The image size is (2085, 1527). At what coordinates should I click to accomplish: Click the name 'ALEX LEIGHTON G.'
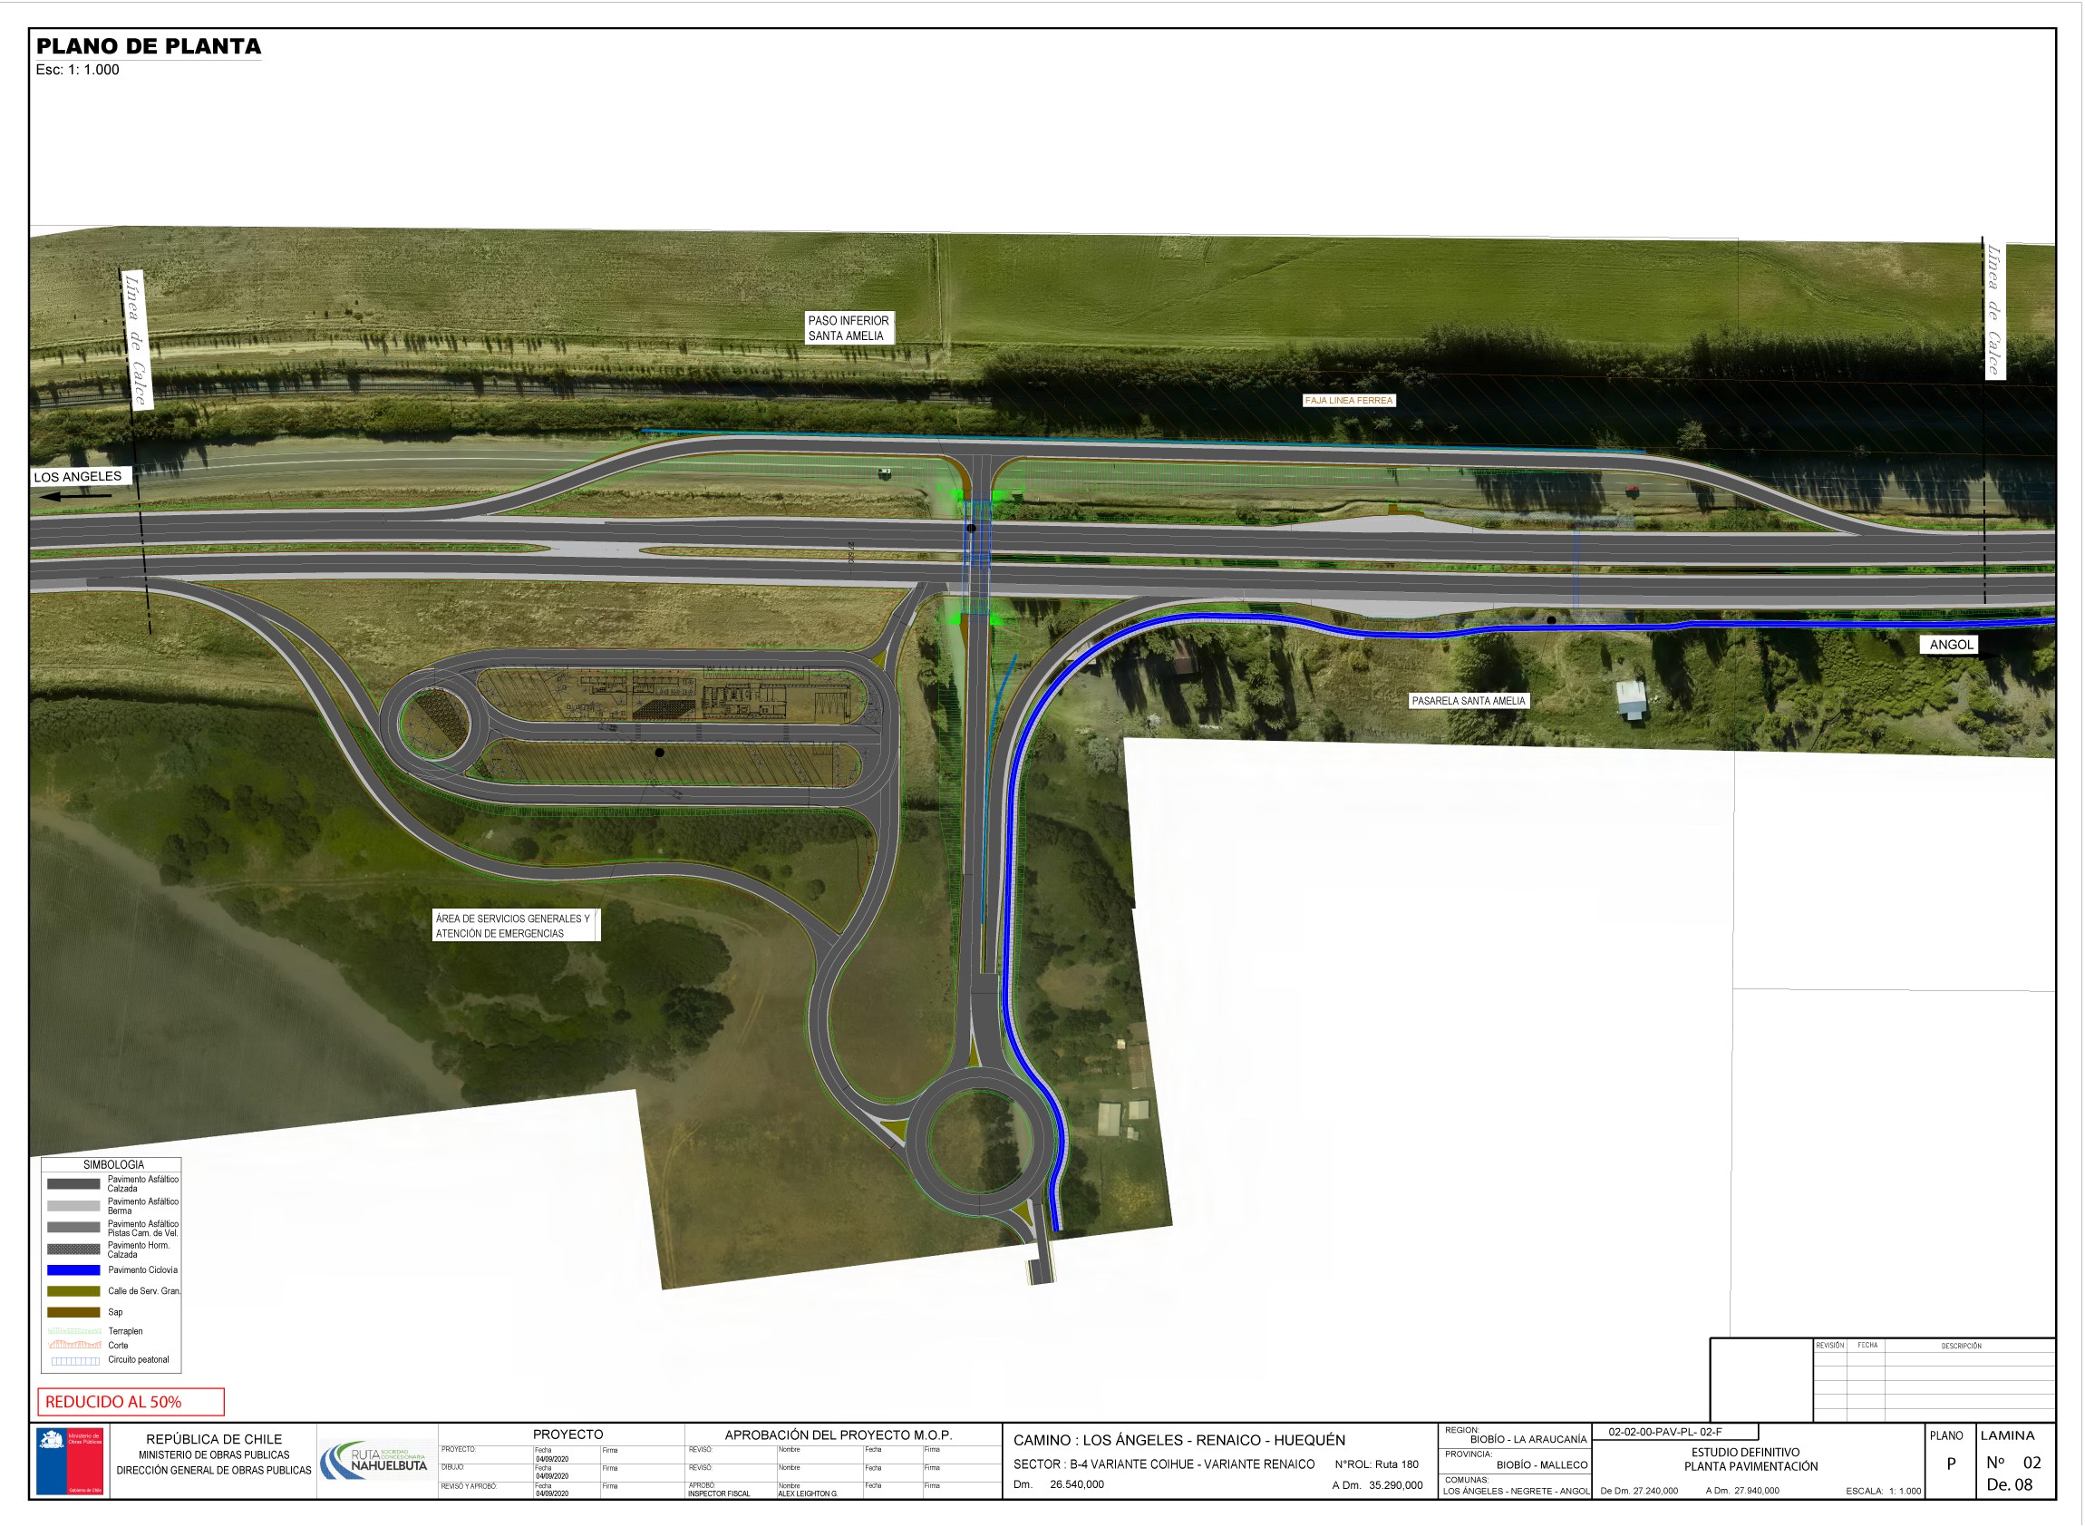pyautogui.click(x=808, y=1494)
